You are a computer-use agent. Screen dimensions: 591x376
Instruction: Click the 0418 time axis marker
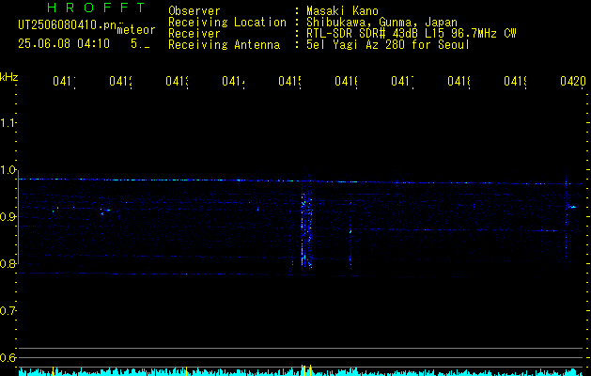click(x=459, y=82)
